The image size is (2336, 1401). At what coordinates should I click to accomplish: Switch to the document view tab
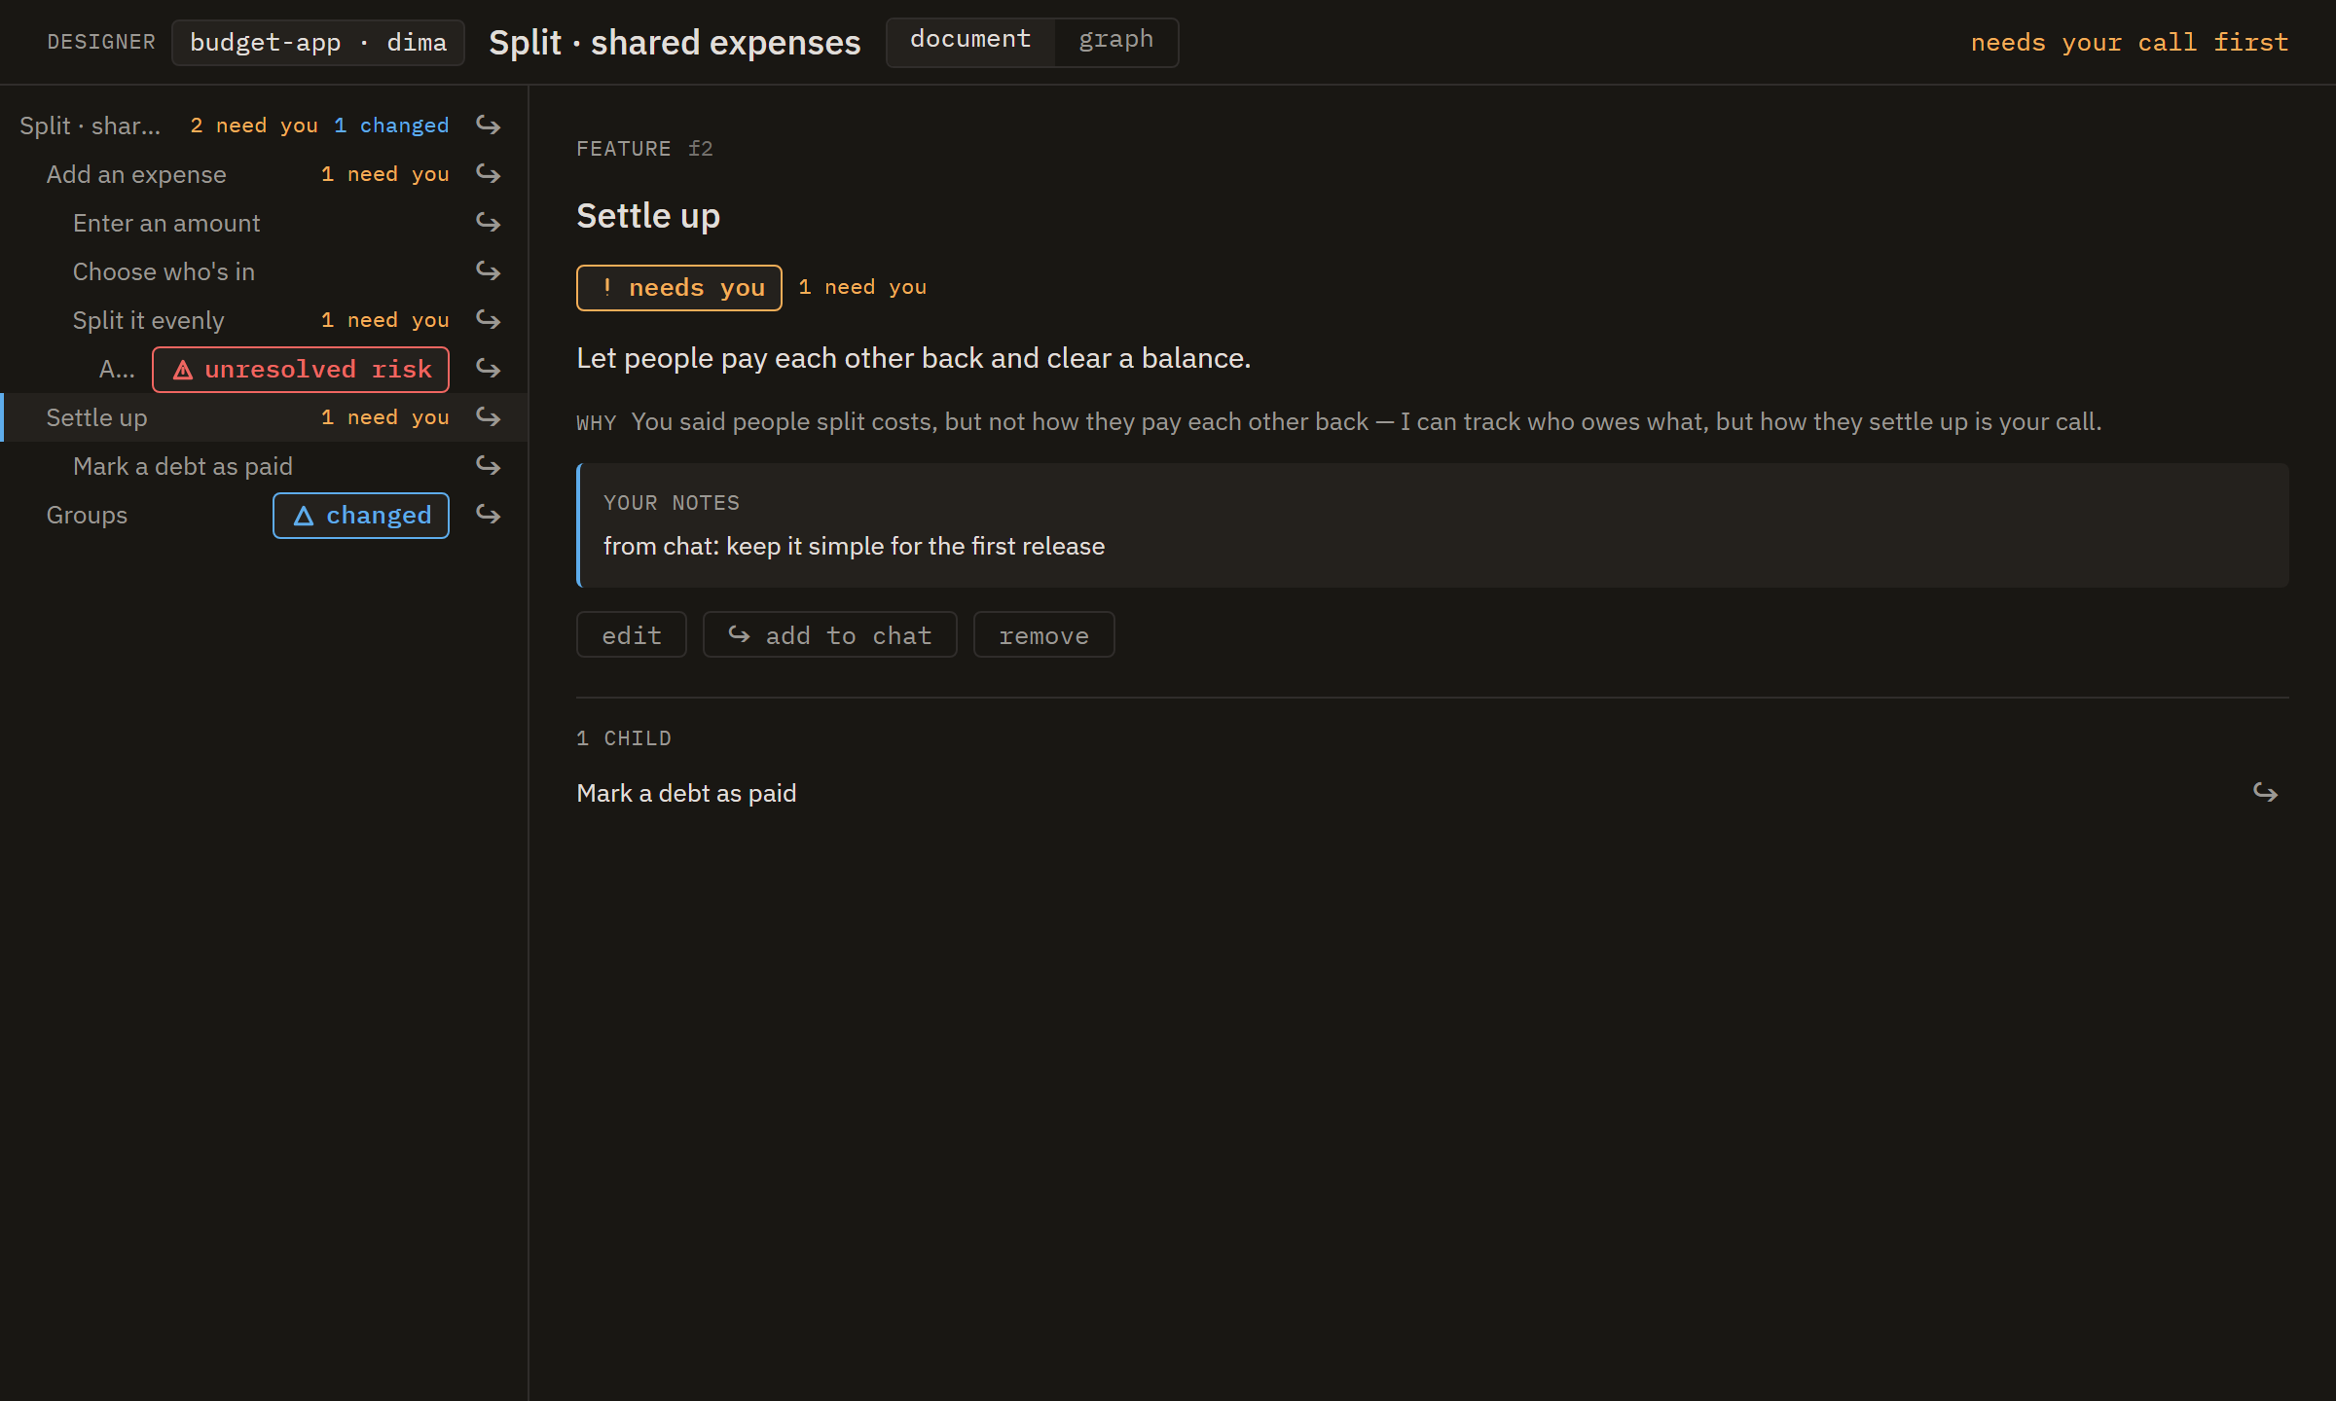[x=970, y=42]
